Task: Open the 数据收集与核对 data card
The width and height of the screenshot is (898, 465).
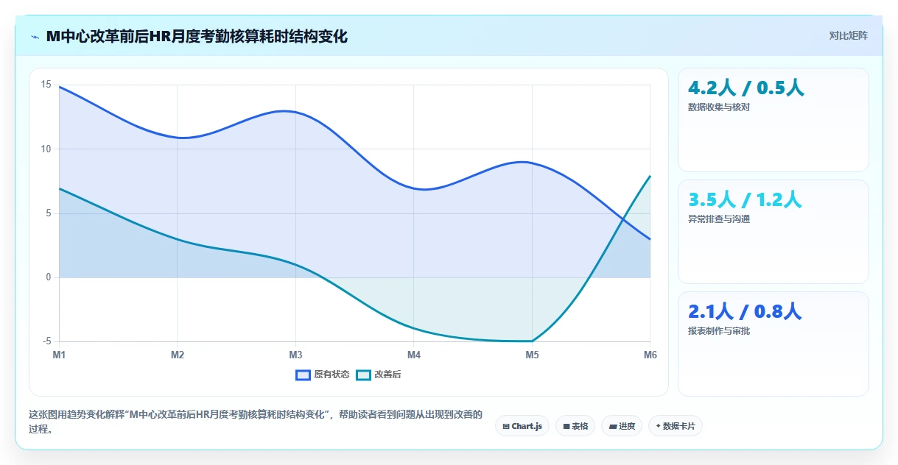Action: 774,120
